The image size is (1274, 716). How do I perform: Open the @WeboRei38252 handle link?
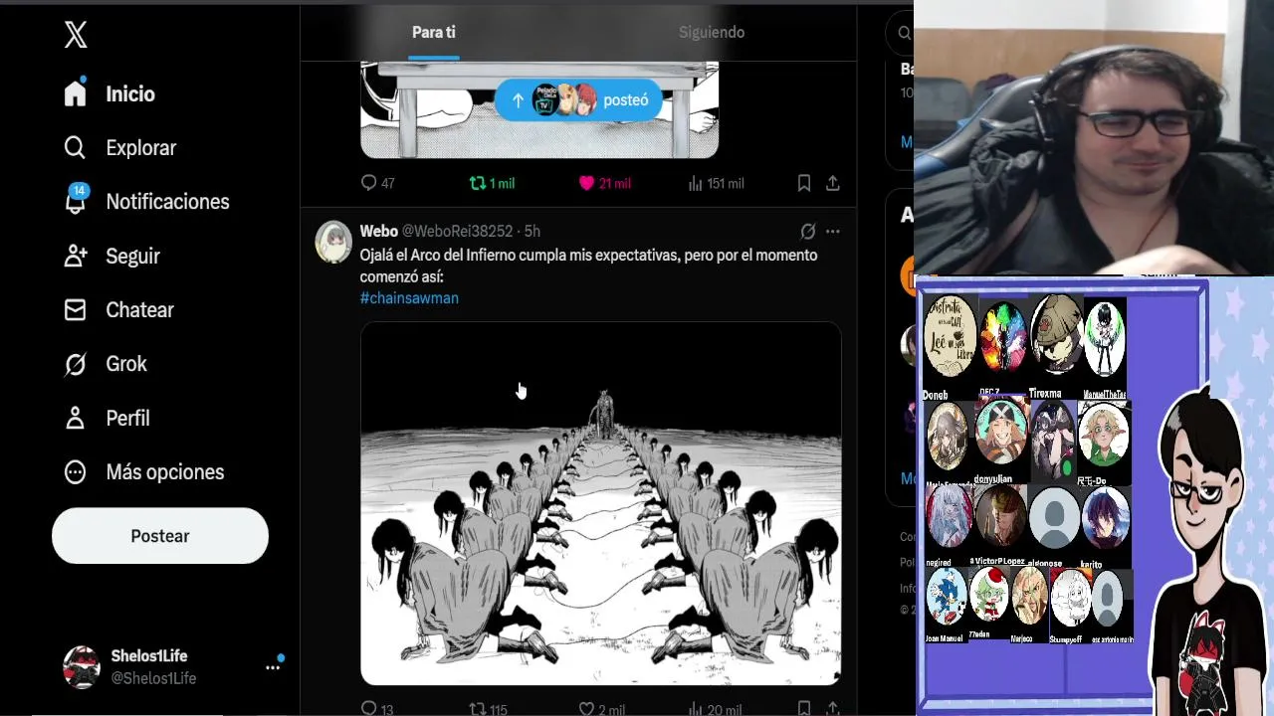click(x=457, y=231)
